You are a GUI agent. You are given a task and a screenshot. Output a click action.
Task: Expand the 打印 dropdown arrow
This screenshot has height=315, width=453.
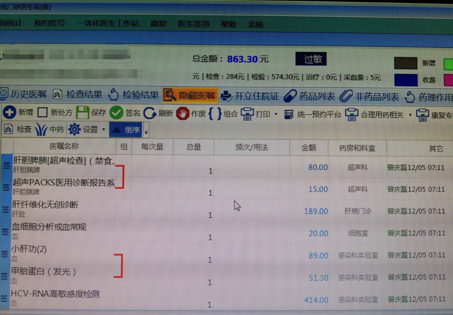(x=276, y=114)
